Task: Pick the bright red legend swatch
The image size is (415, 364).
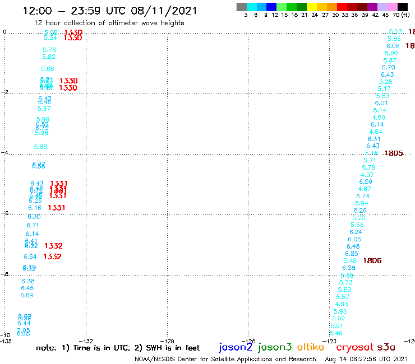Action: point(342,7)
